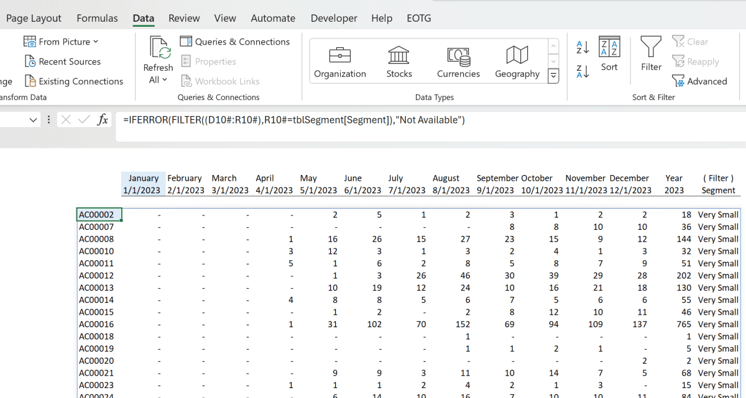Expand the Data Types gallery
The width and height of the screenshot is (746, 398).
coord(553,76)
